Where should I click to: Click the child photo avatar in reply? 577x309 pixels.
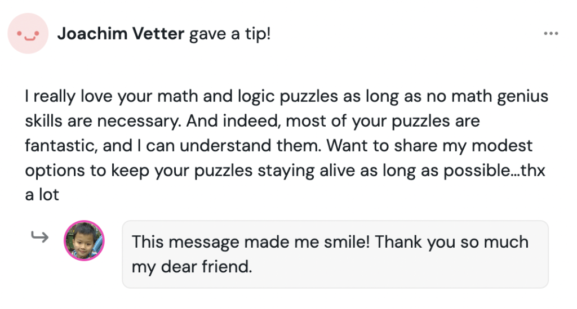[x=85, y=240]
